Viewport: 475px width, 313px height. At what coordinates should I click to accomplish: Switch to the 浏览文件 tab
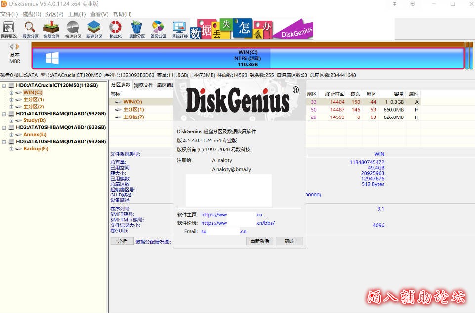click(x=144, y=85)
